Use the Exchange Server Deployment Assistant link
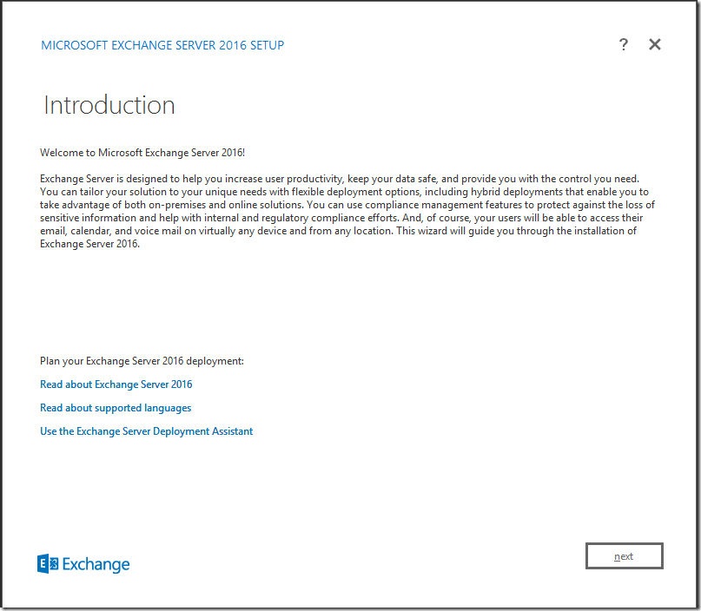This screenshot has width=701, height=611. pyautogui.click(x=146, y=431)
